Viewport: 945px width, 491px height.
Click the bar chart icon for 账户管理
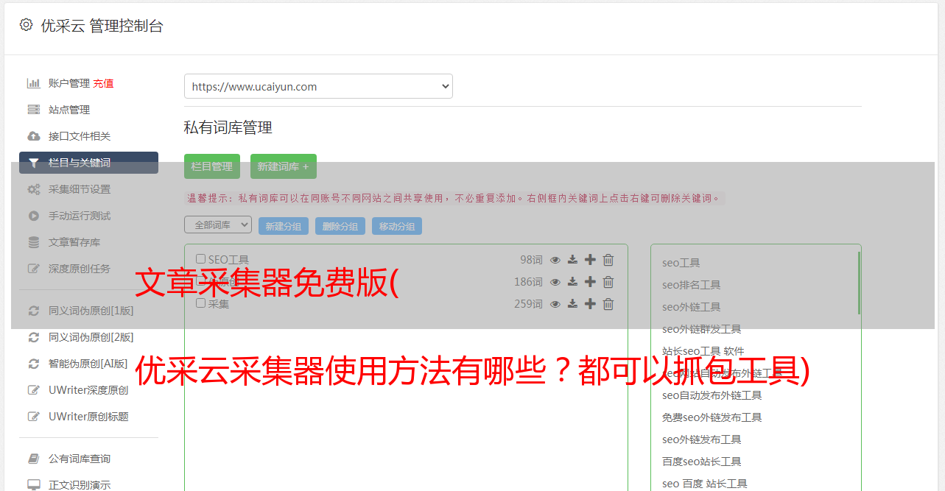click(34, 83)
